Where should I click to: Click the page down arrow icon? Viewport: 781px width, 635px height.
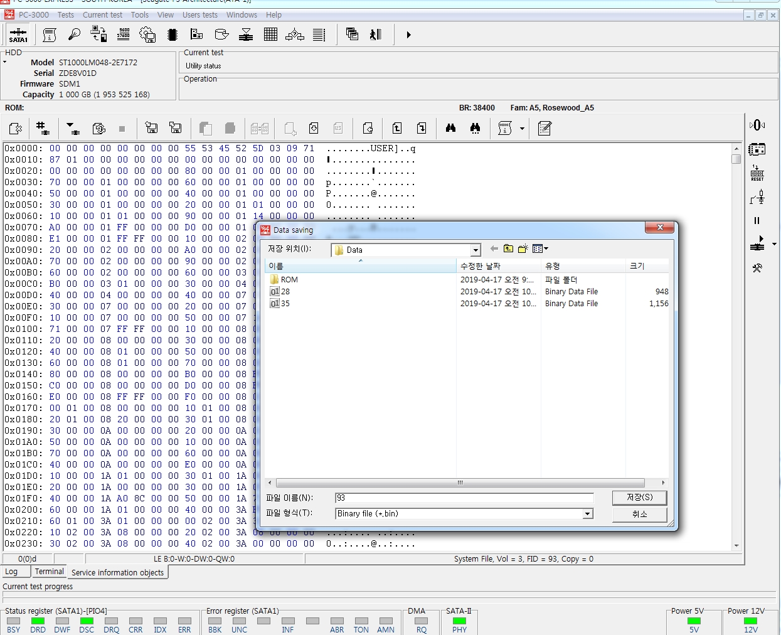[x=422, y=129]
